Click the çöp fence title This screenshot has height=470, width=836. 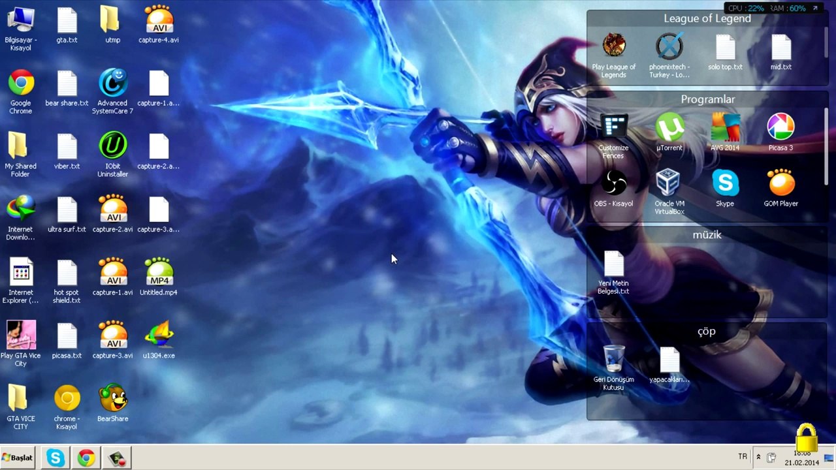click(707, 331)
